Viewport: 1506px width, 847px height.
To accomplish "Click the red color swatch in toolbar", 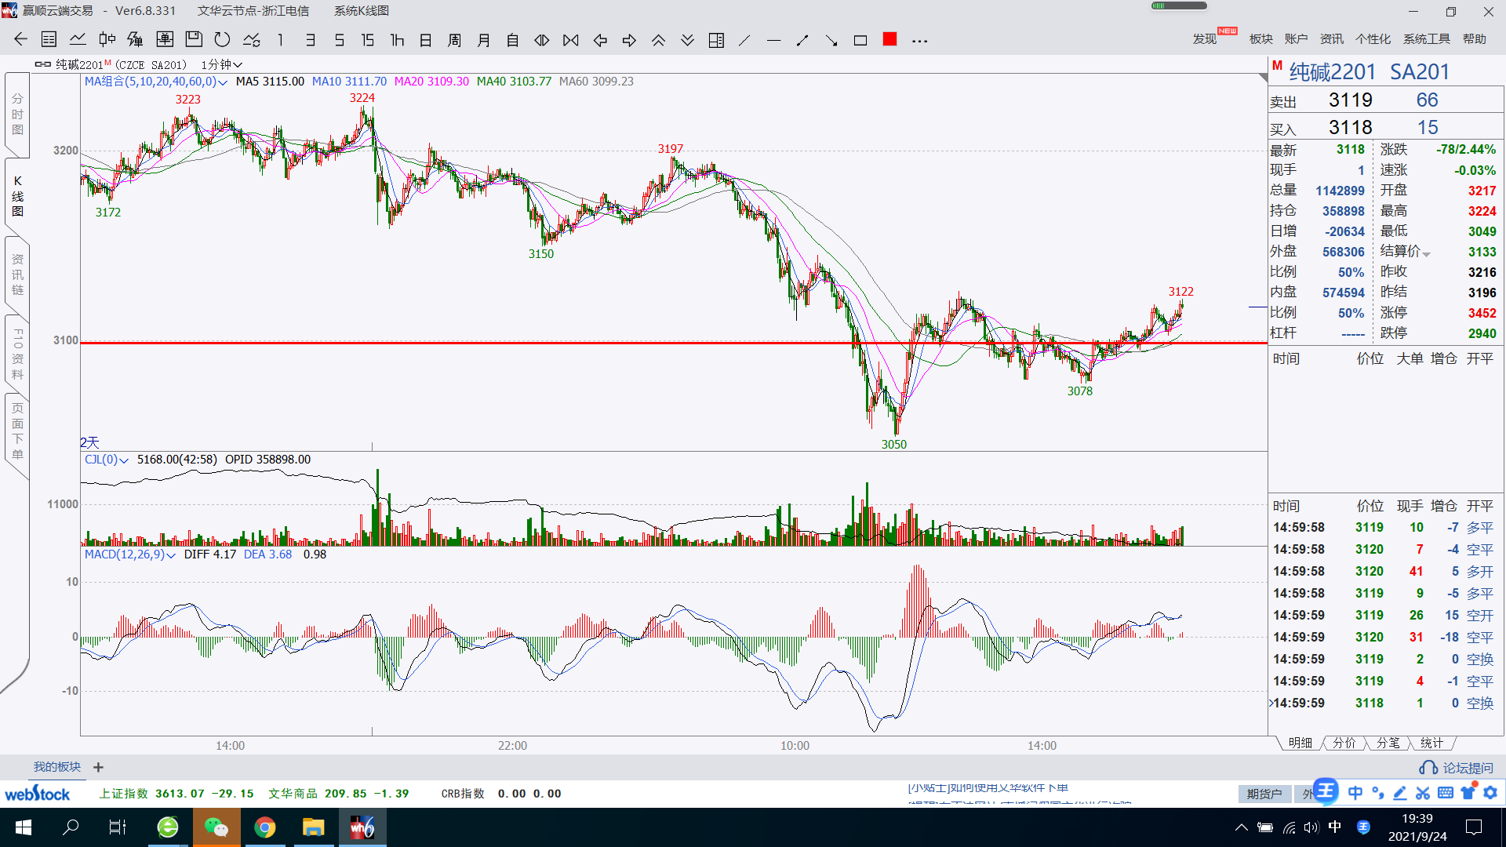I will (889, 39).
